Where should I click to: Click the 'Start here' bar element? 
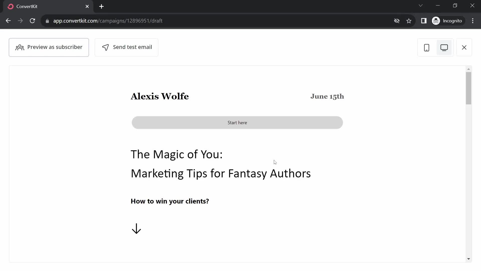coord(237,122)
